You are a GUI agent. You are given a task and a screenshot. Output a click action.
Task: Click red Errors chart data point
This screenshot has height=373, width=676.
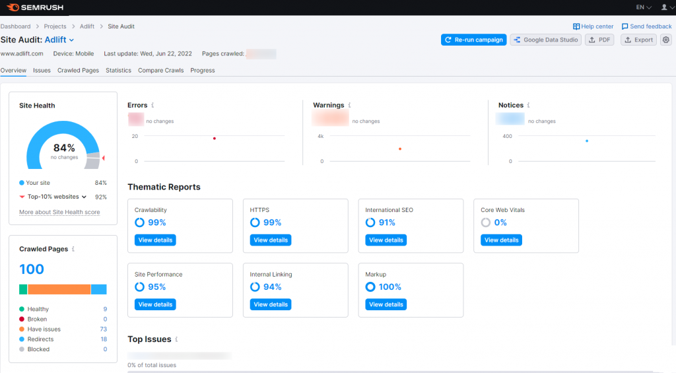215,139
